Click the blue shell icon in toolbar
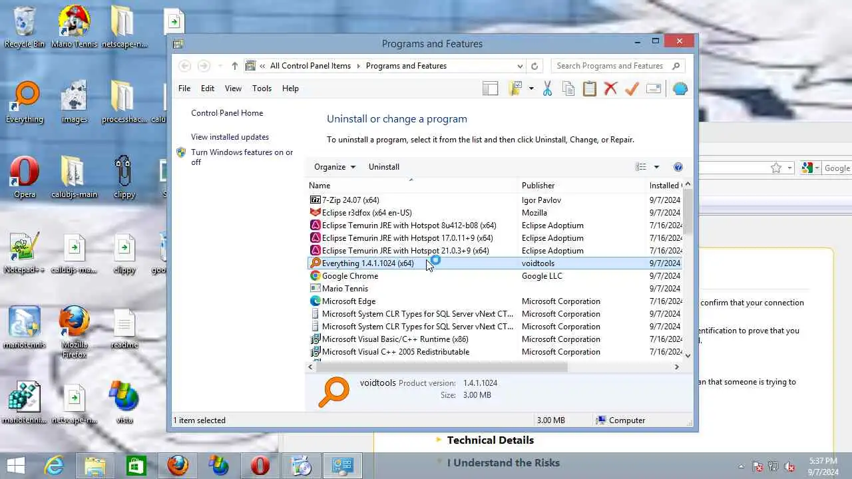Screen dimensions: 852x479 pos(680,88)
